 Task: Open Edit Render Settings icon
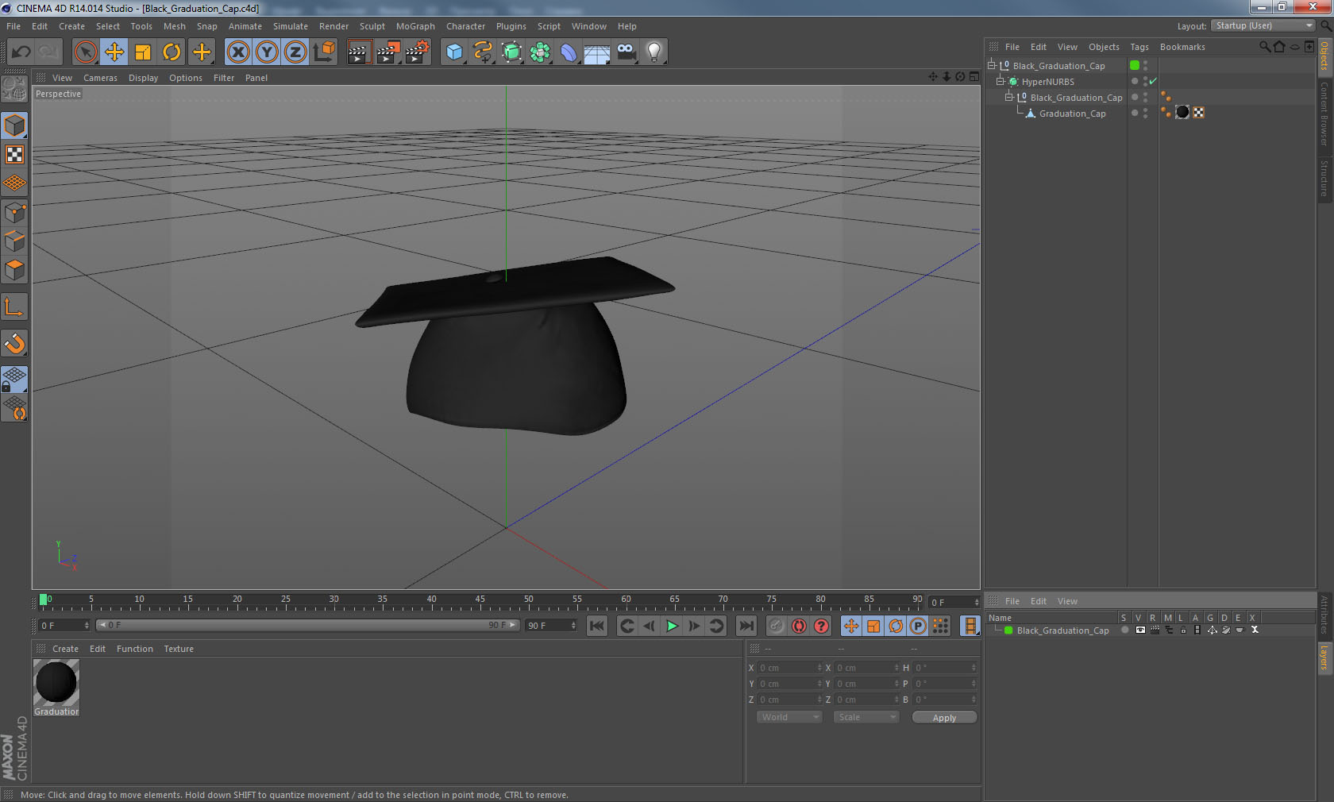[418, 52]
